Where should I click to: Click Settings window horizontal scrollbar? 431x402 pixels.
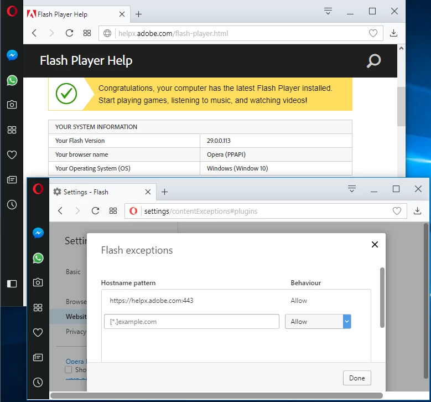[x=216, y=395]
